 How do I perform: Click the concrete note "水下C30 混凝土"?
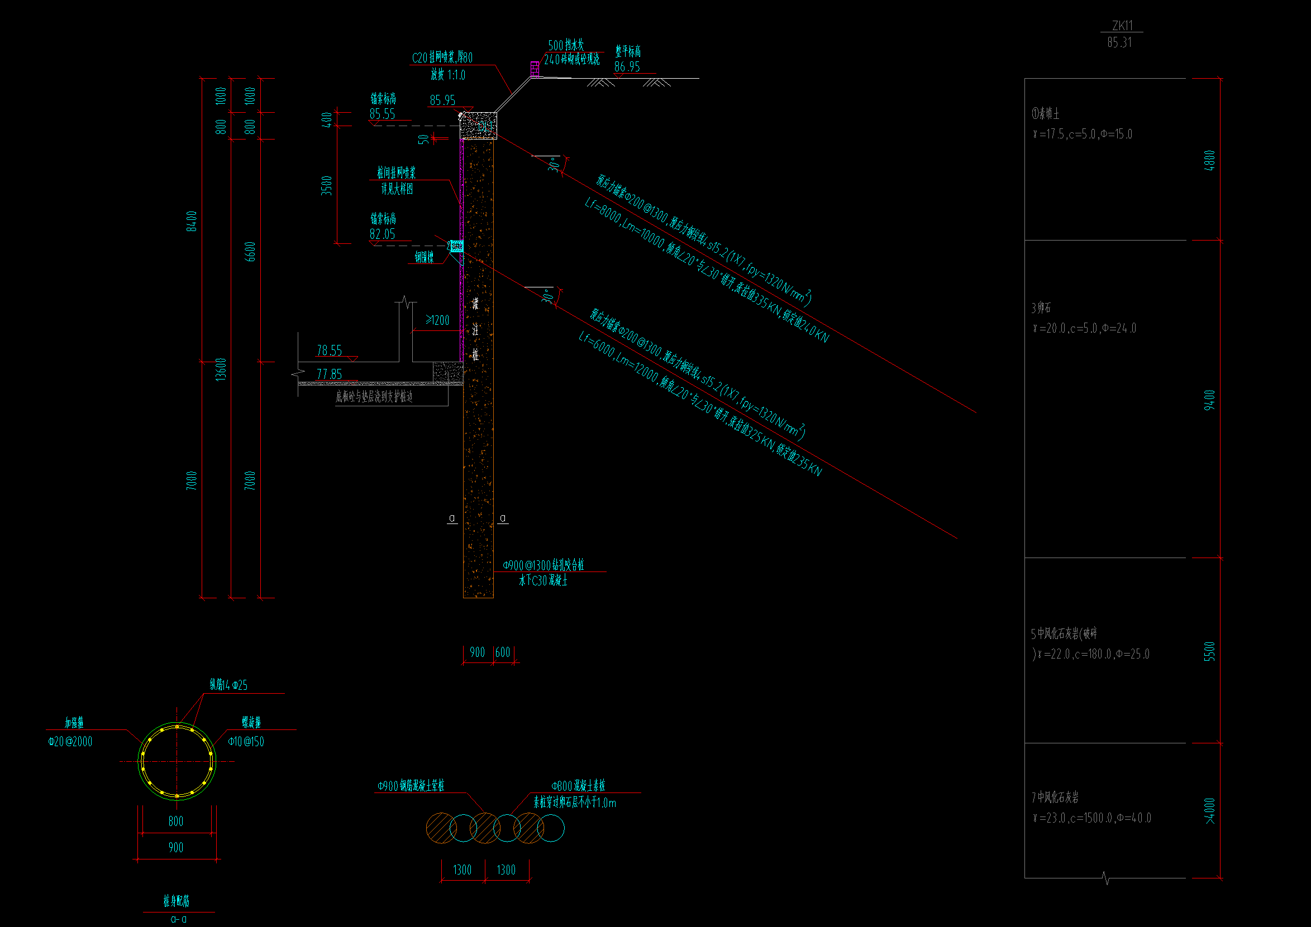pos(543,580)
